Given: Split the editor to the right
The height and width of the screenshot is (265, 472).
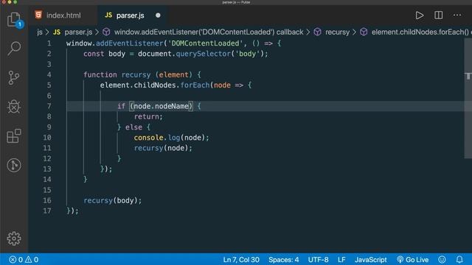Looking at the screenshot, I should [x=438, y=15].
